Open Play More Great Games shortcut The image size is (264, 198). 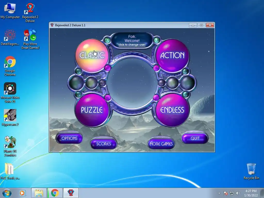coord(30,39)
